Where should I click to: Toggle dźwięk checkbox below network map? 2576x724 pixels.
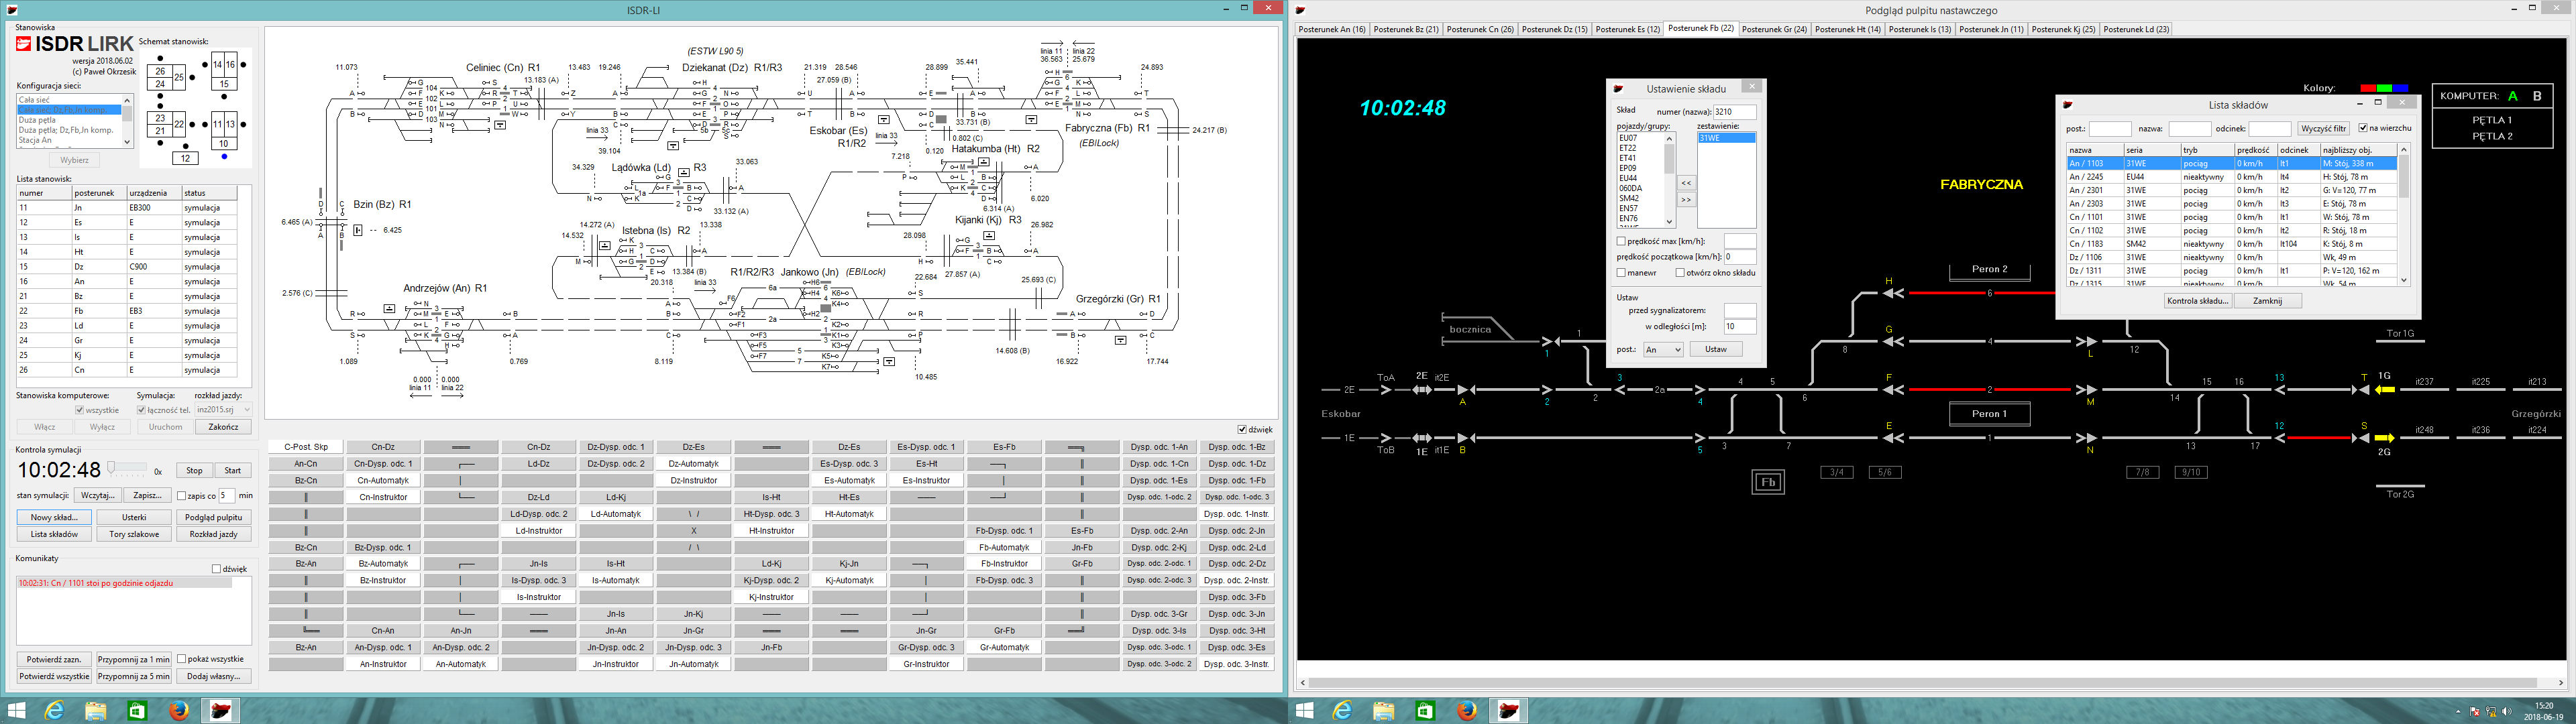[x=1242, y=430]
